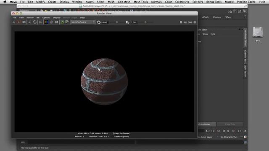Open Render View IPR menu
The width and height of the screenshot is (269, 151).
(38, 18)
